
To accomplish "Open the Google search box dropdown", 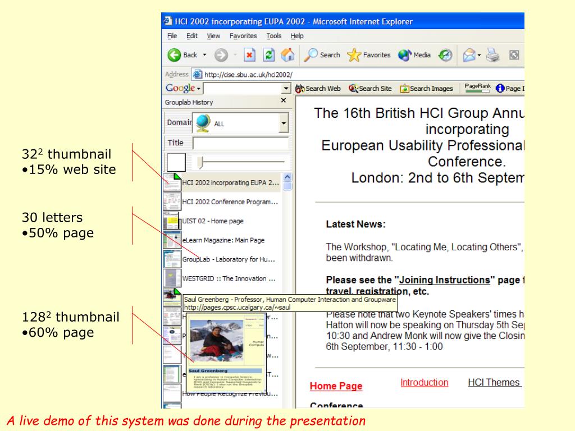I will point(286,88).
